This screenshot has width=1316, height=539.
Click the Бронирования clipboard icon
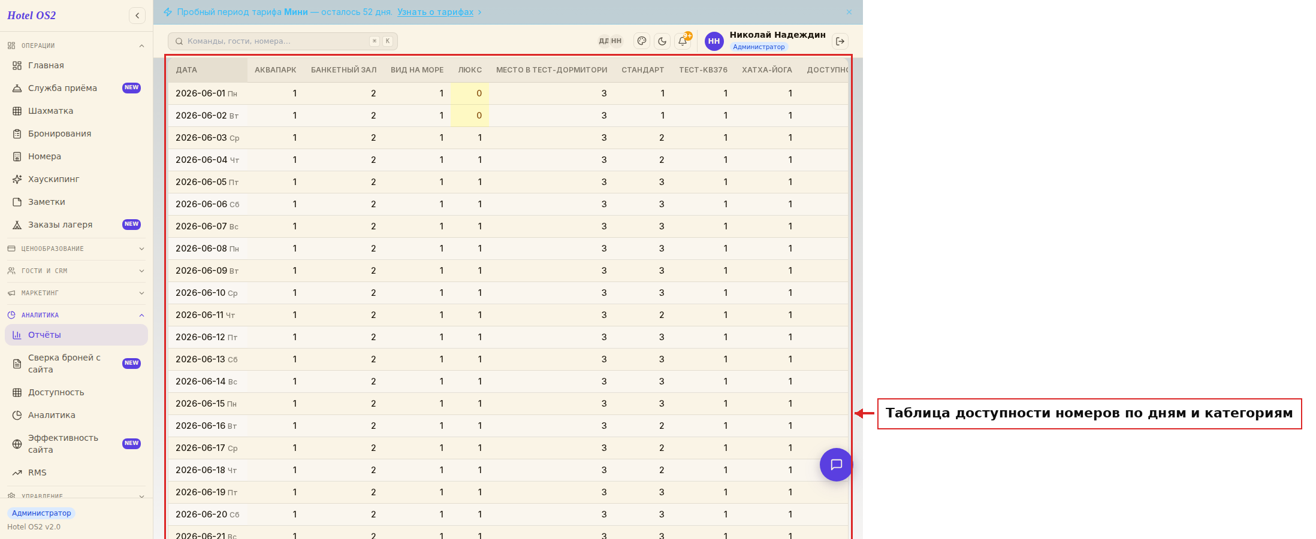pos(17,134)
